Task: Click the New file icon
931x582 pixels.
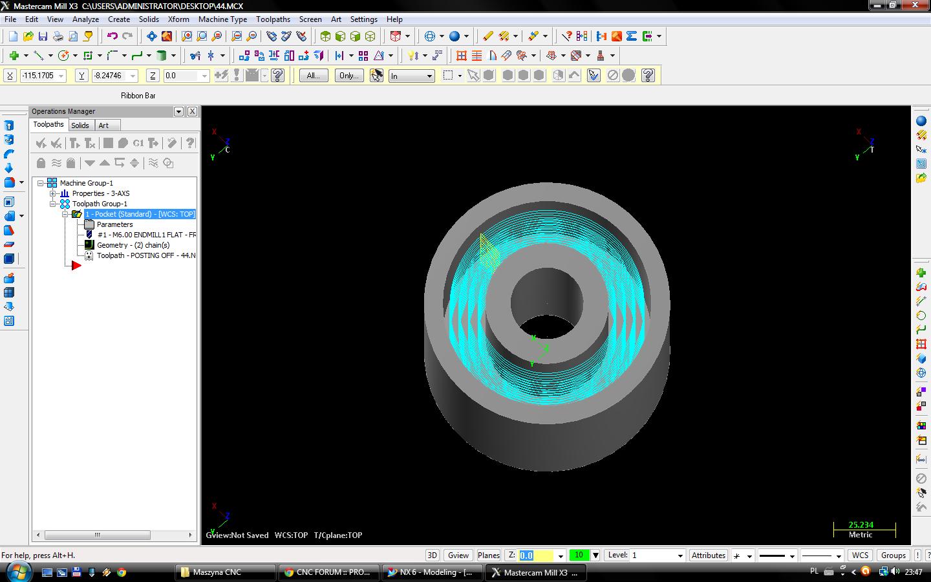Action: pyautogui.click(x=13, y=36)
